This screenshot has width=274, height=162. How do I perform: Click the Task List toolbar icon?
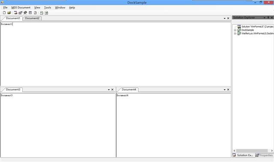tap(35, 13)
